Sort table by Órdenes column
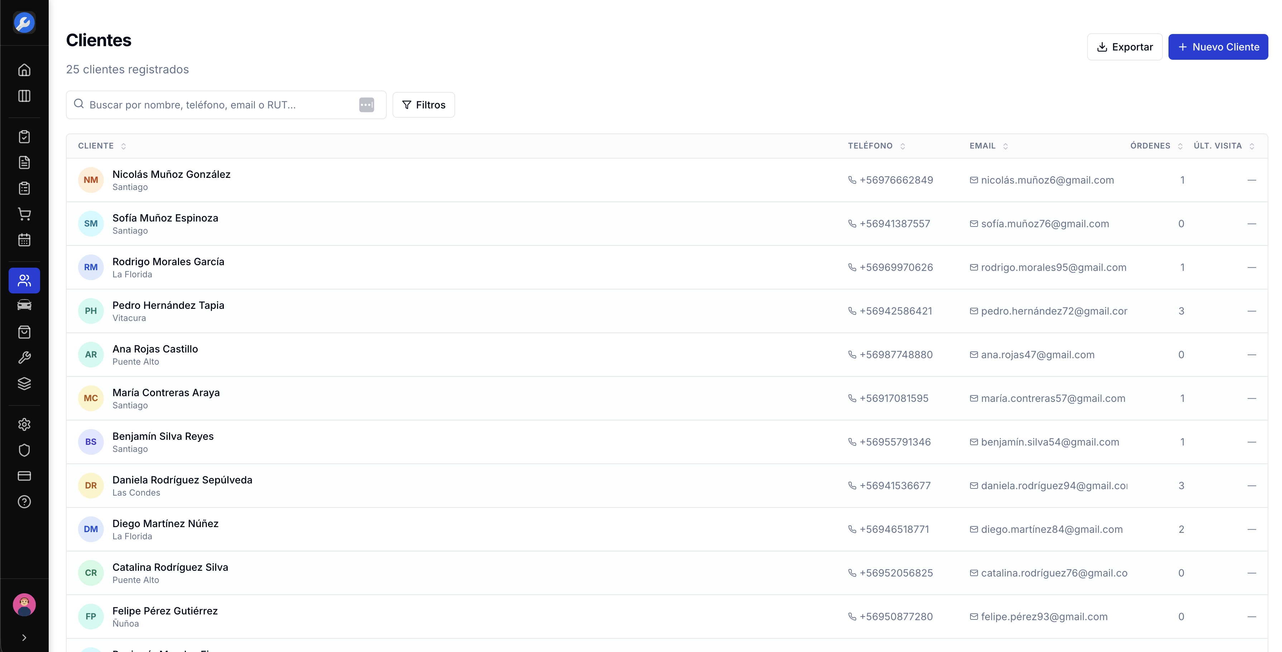The width and height of the screenshot is (1282, 652). (x=1156, y=146)
